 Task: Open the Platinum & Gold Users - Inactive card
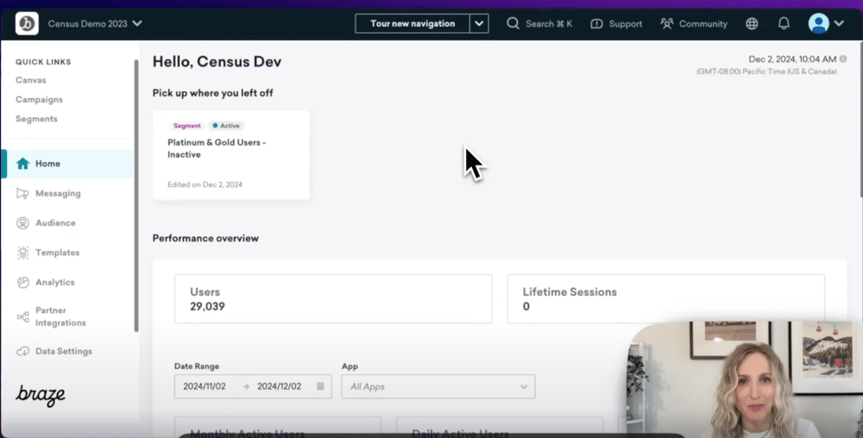(231, 155)
